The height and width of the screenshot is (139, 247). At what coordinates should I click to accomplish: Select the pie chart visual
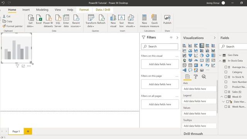coord(202,56)
